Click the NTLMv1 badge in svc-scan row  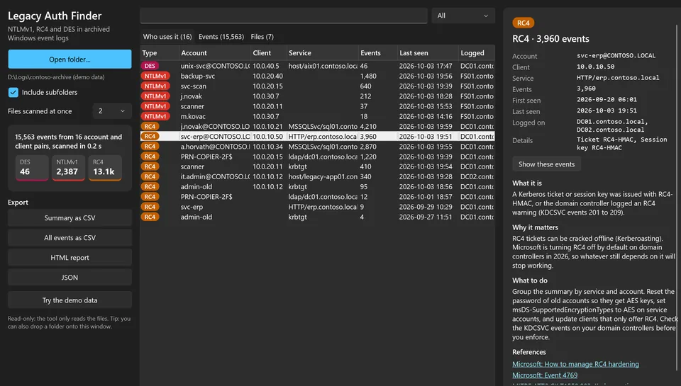155,86
